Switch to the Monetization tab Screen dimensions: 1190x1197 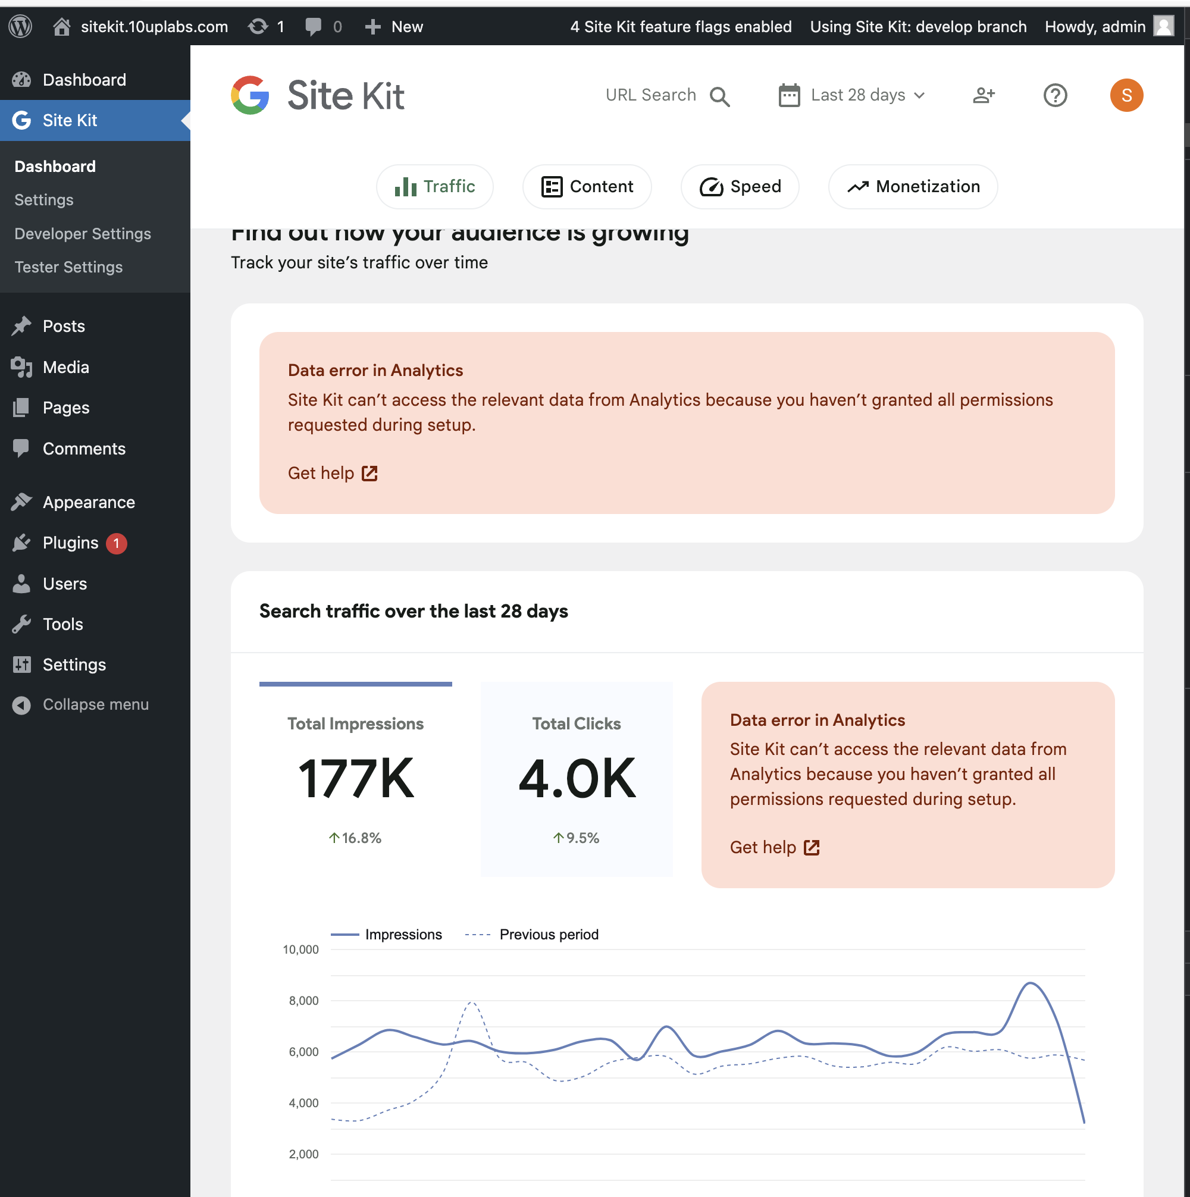point(912,186)
